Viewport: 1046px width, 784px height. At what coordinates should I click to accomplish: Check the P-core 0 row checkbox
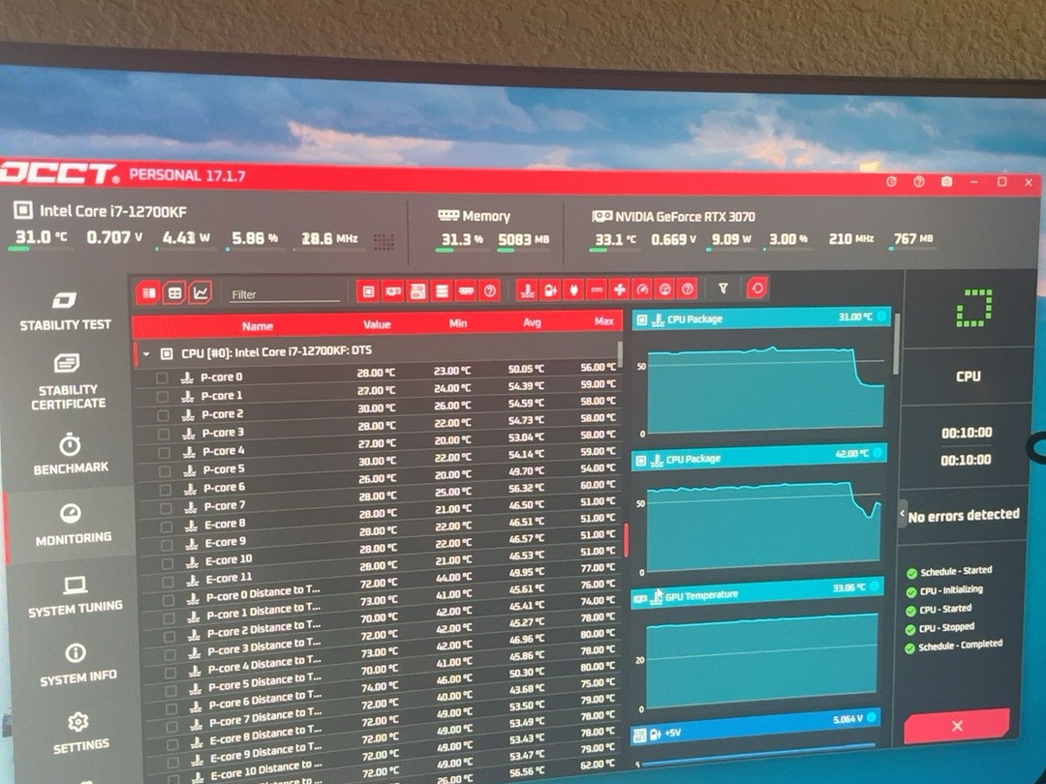click(x=162, y=378)
